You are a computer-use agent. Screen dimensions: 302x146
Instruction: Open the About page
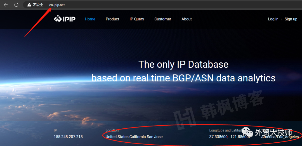point(187,19)
